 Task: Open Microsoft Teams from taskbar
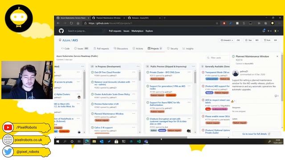(x=146, y=141)
